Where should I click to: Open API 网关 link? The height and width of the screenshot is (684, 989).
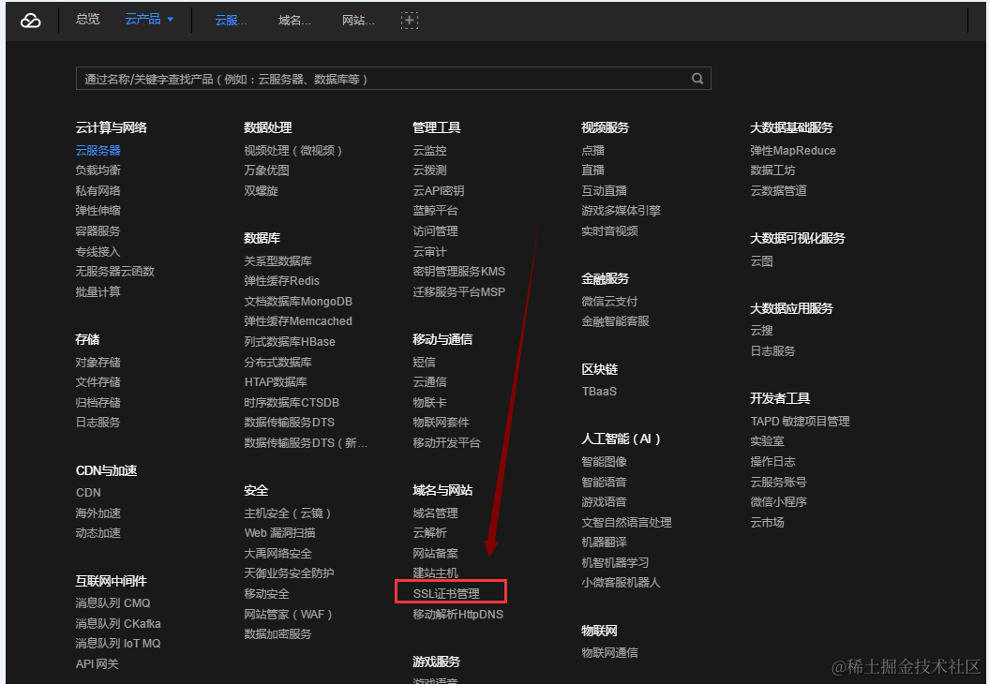click(97, 663)
